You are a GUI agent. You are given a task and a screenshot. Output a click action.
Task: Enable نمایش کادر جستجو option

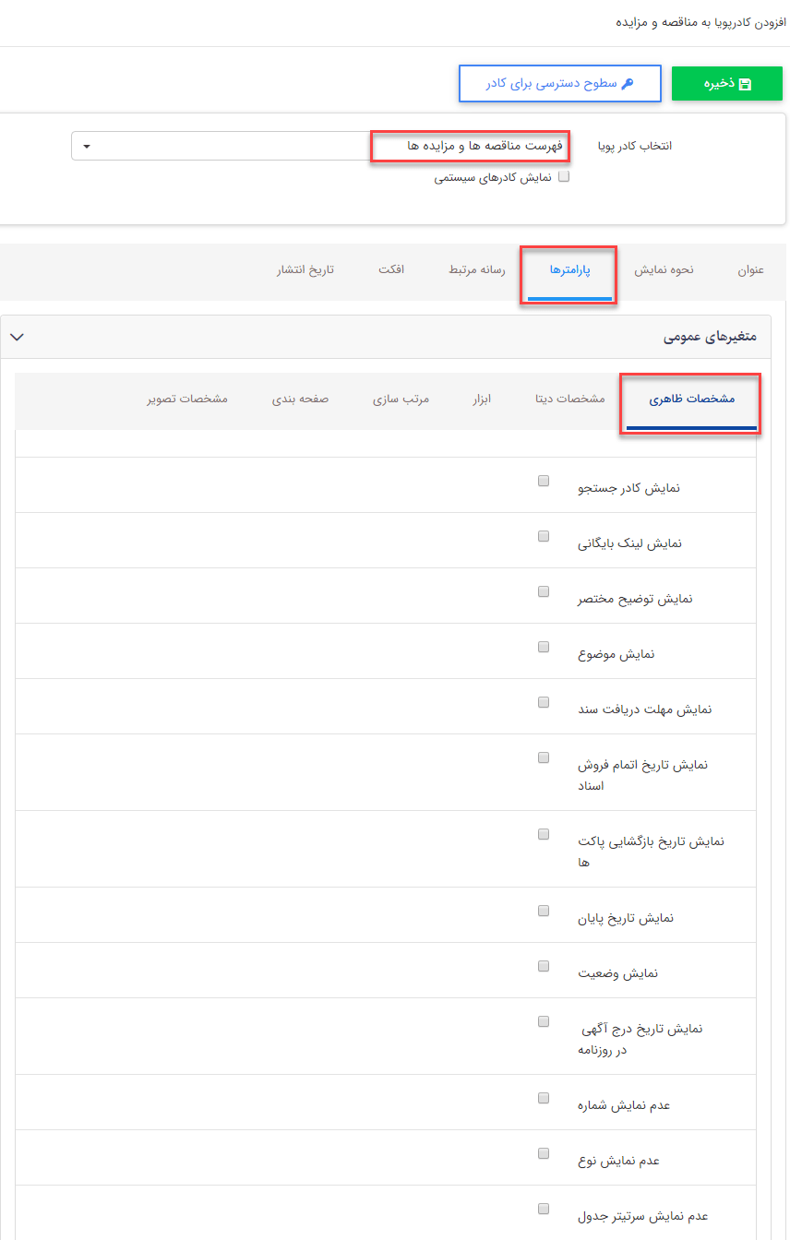tap(544, 480)
